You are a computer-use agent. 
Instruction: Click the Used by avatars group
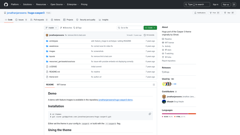click(166, 84)
